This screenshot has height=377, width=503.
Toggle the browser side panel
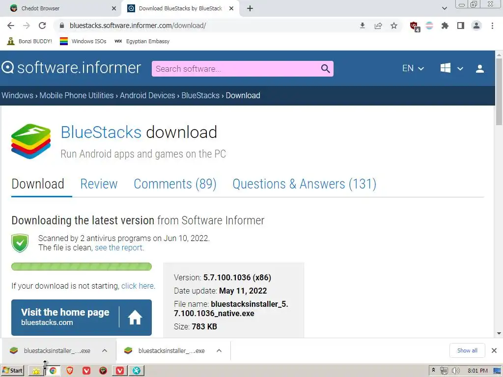[x=461, y=26]
